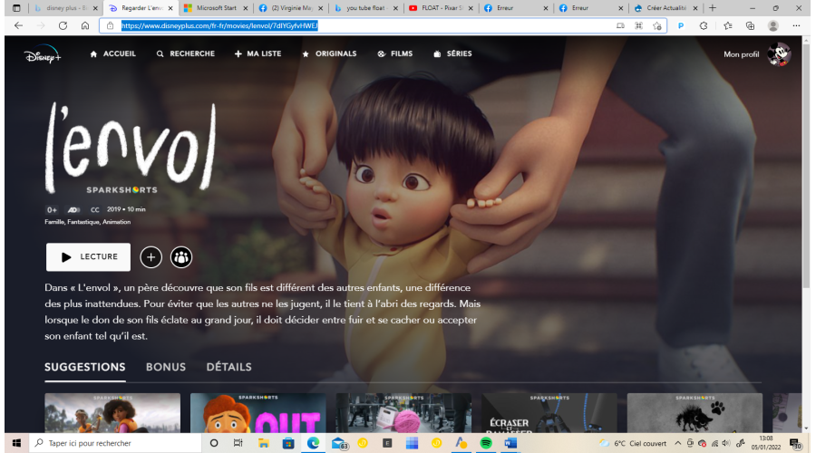Viewport: 816px width, 453px height.
Task: Open the Tab actions menu icon
Action: pos(16,8)
